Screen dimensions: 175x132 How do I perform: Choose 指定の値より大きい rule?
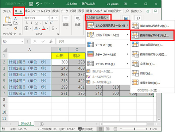152,26
